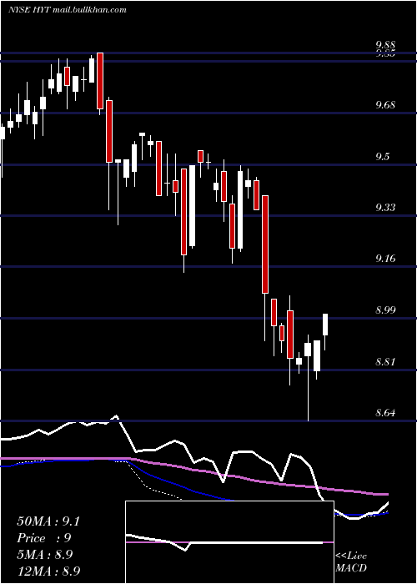Click the 'NYSE HYT mail.bullkhan.com' title text
Image resolution: width=417 pixels, height=584 pixels.
[68, 10]
